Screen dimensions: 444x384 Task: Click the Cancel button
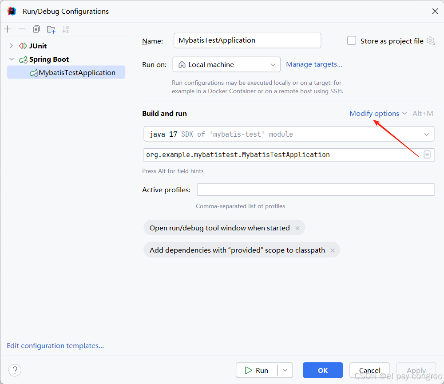click(369, 370)
